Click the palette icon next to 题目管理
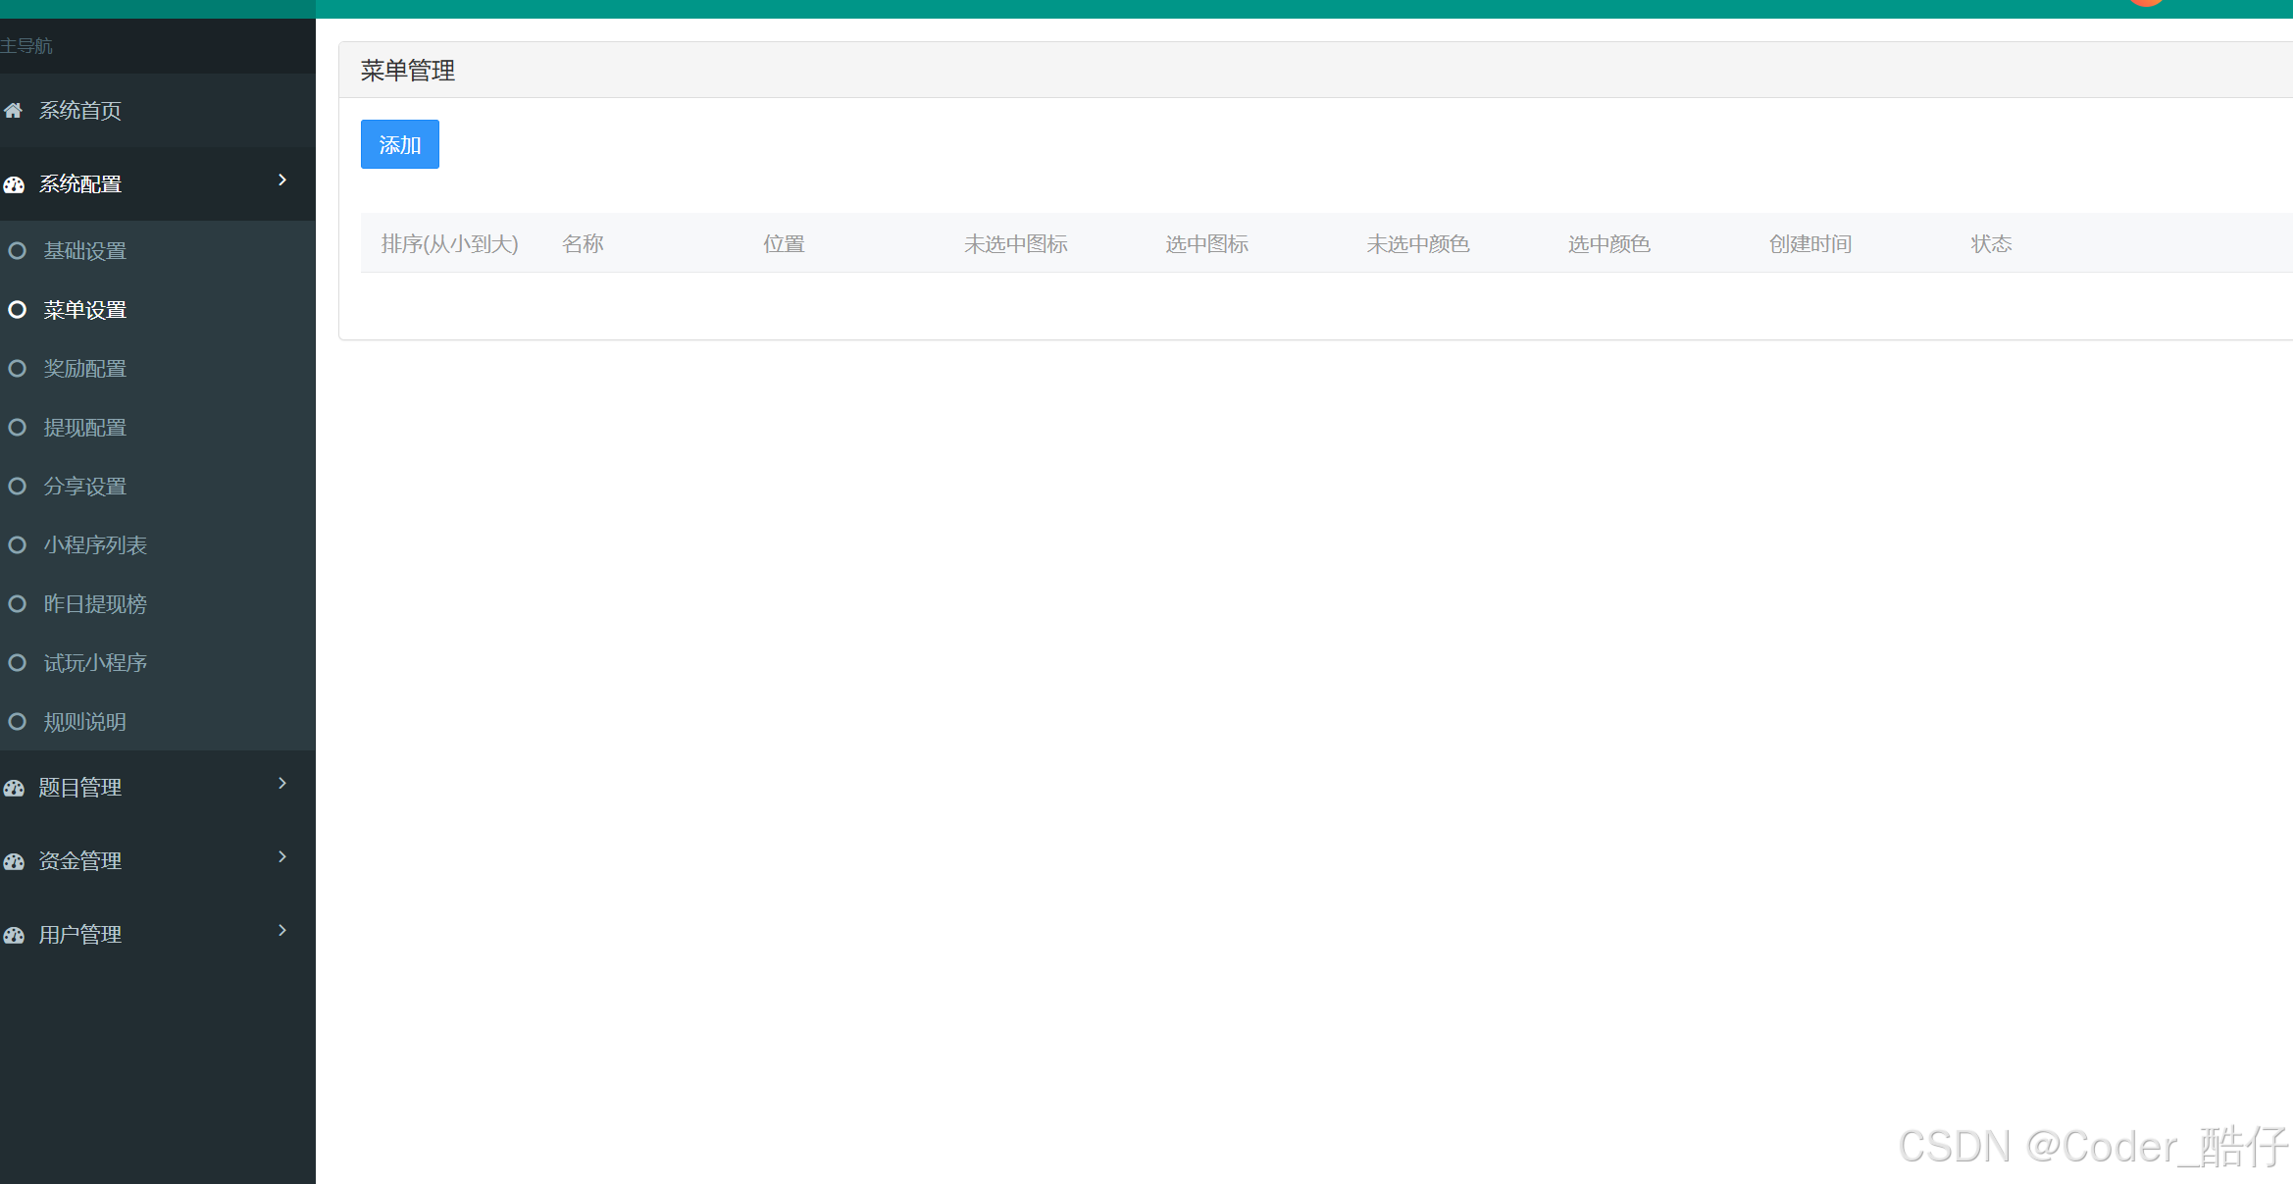2293x1184 pixels. (14, 788)
